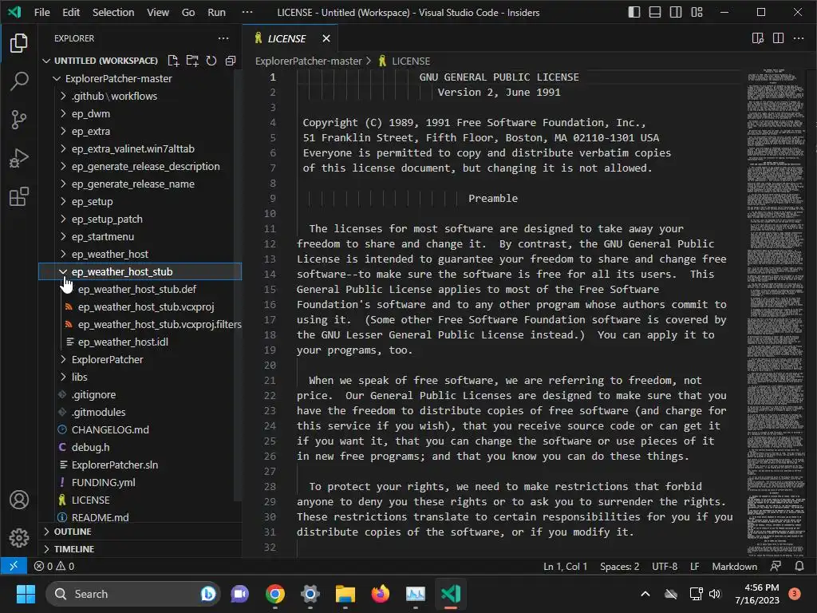Click the New File icon in Explorer
Screen dimensions: 817x613
pyautogui.click(x=173, y=61)
